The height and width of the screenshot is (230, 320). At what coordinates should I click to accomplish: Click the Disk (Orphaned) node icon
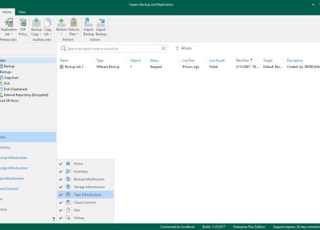(2, 89)
